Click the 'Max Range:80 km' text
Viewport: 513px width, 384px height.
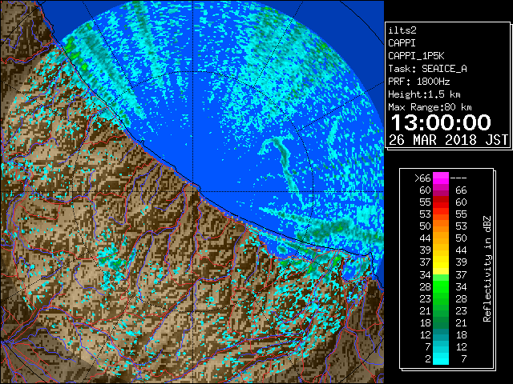click(430, 107)
